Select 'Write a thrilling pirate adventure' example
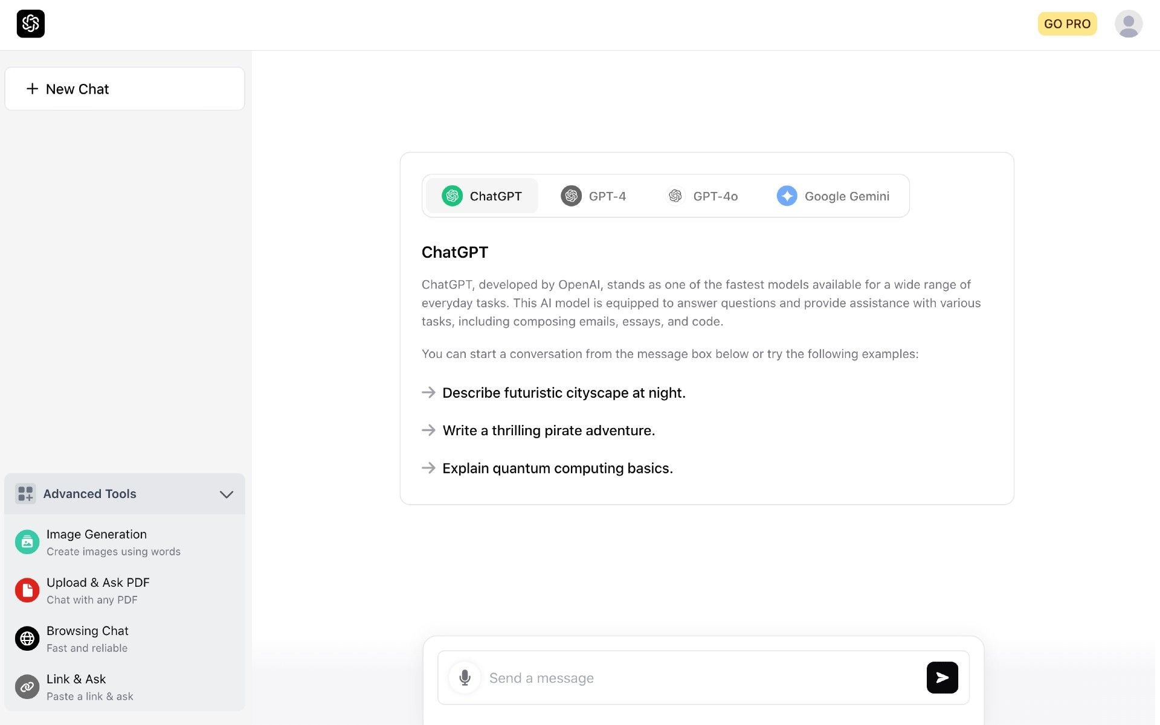 pos(549,429)
